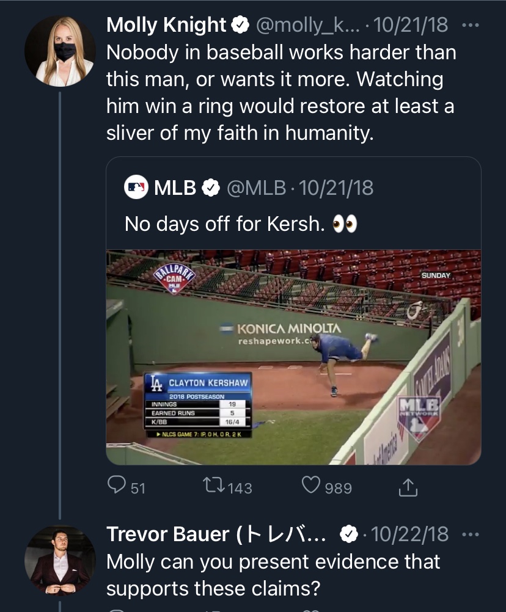
Task: Tap the MLB logo avatar
Action: pyautogui.click(x=136, y=188)
